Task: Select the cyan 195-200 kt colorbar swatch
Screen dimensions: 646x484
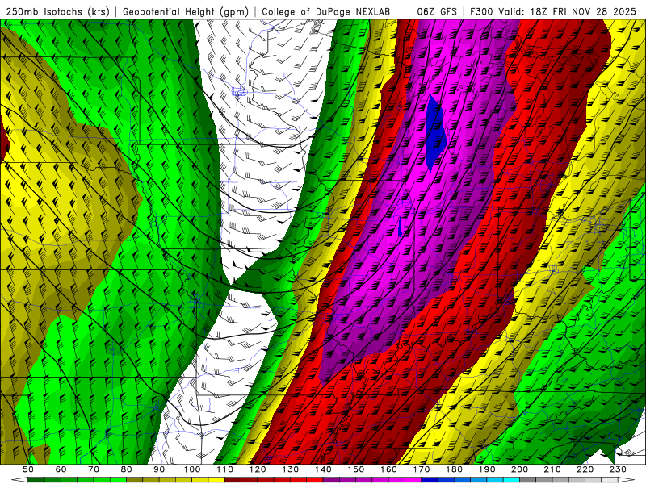Action: [511, 480]
